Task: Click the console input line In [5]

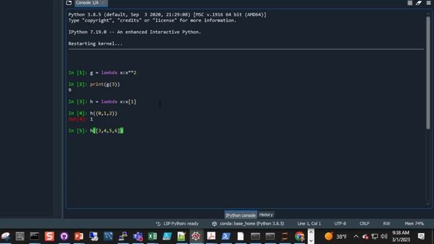Action: point(96,131)
